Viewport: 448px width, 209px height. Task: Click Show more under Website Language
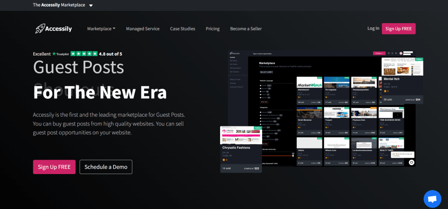[x=264, y=102]
